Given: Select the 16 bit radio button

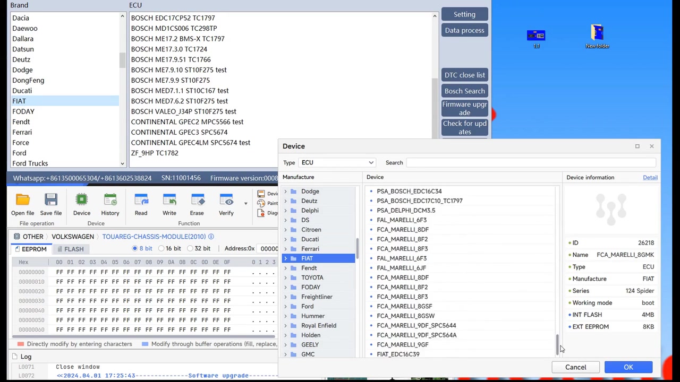Looking at the screenshot, I should [x=161, y=248].
